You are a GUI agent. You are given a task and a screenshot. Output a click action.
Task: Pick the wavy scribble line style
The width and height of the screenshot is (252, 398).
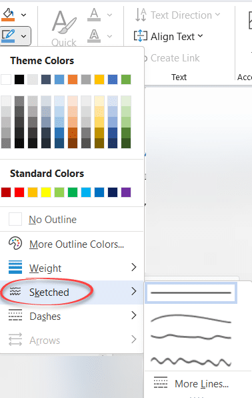pos(191,361)
